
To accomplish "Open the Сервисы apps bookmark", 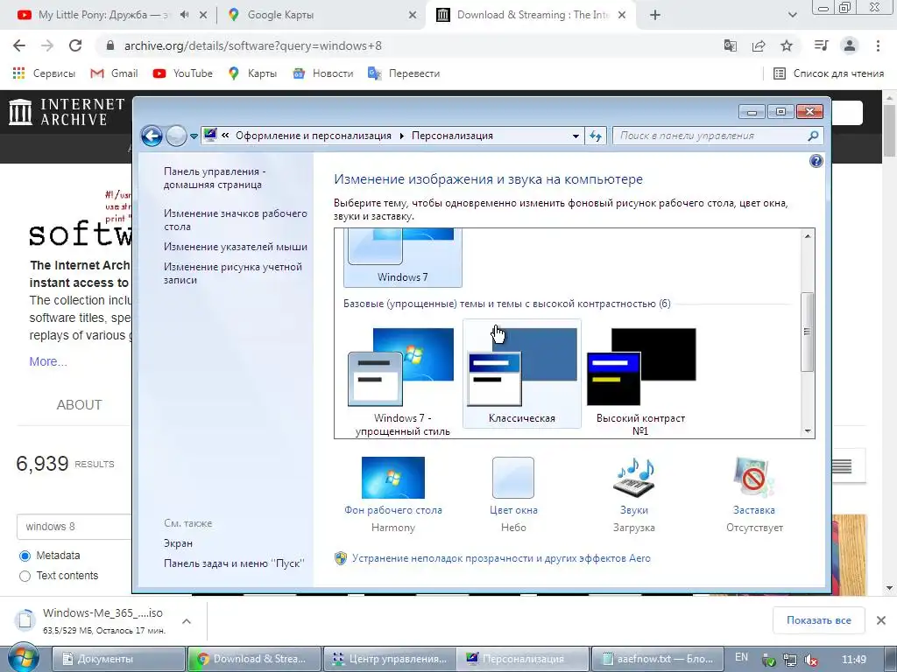I will (x=44, y=73).
